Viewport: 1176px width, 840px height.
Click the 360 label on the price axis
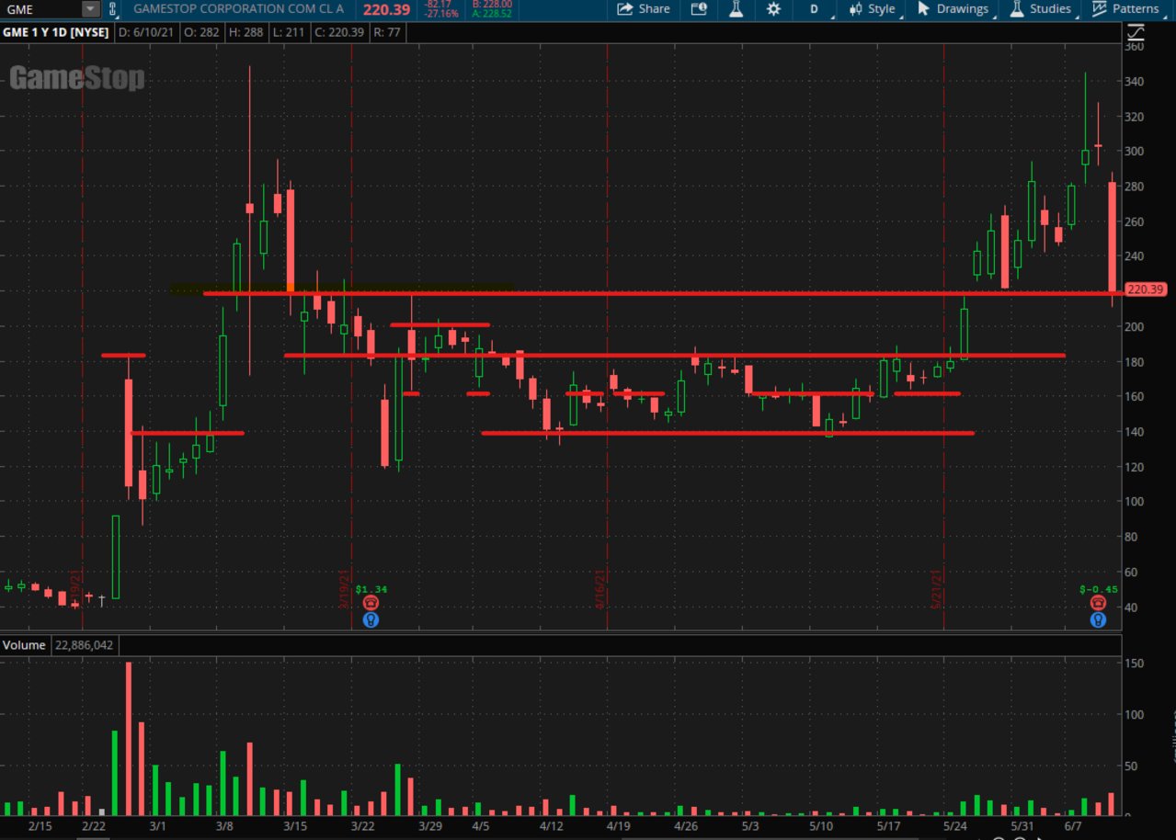(x=1135, y=46)
